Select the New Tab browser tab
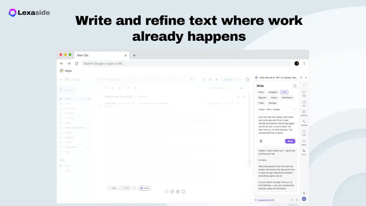Screen dimensions: 366x206 click(x=102, y=55)
